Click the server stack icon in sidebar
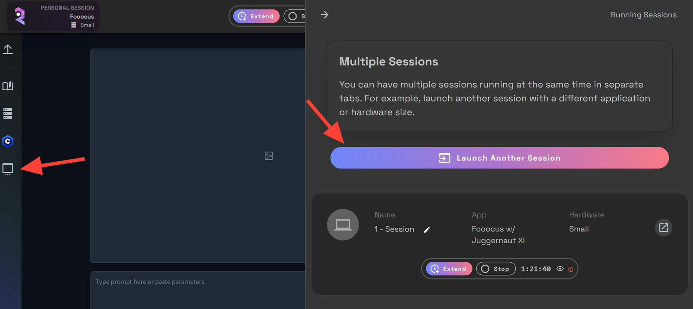693x309 pixels. pyautogui.click(x=8, y=113)
